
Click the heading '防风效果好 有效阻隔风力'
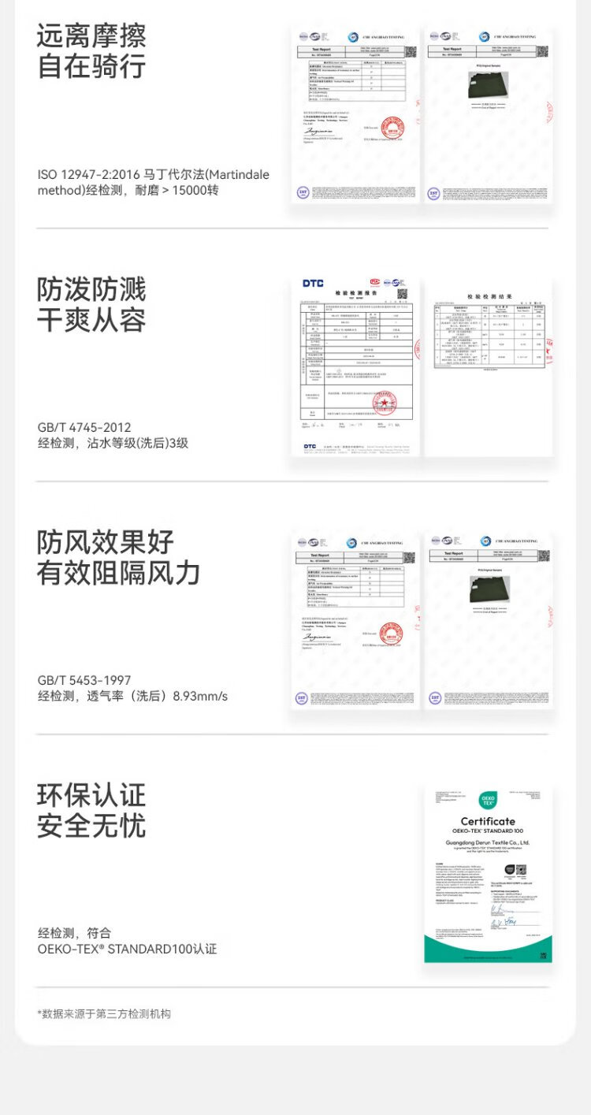[x=118, y=558]
